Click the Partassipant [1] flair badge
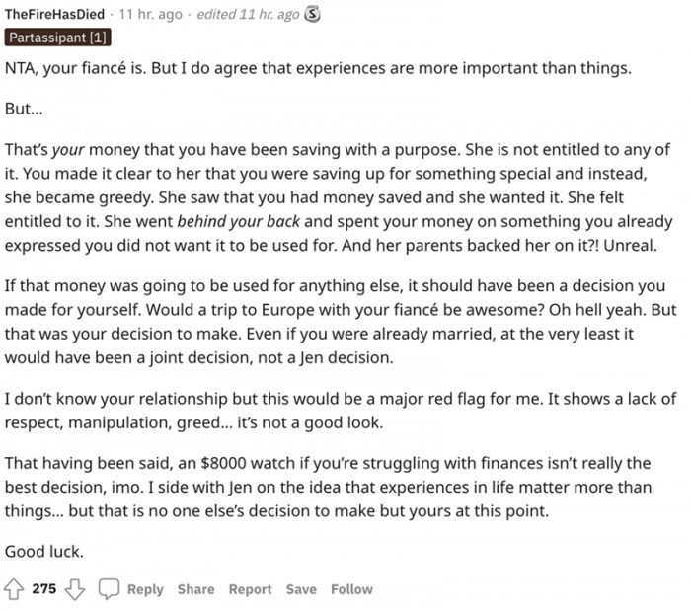Image resolution: width=691 pixels, height=610 pixels. pyautogui.click(x=57, y=38)
